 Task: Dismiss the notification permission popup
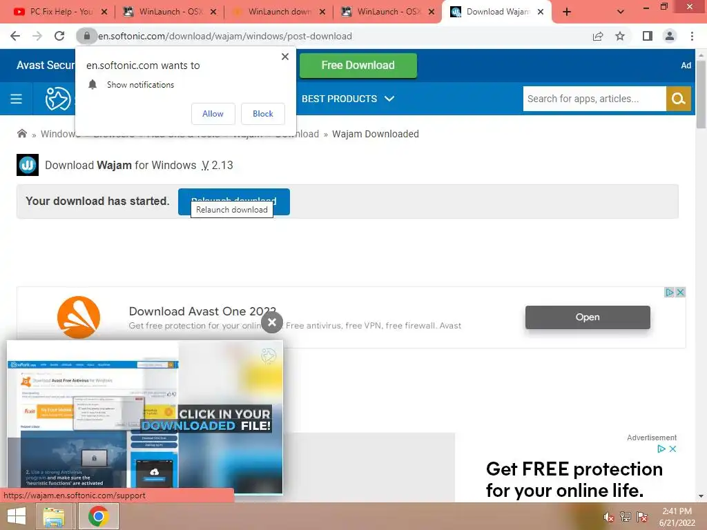tap(285, 57)
